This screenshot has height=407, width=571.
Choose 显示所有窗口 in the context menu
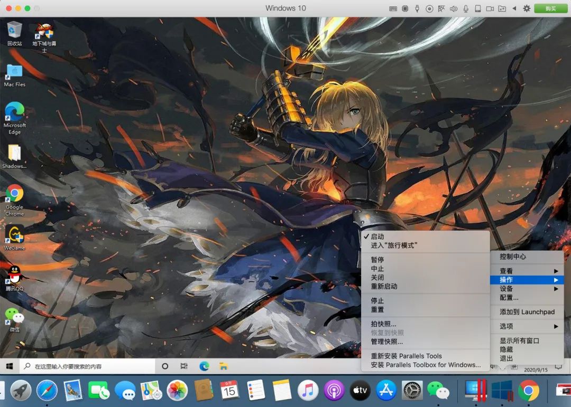click(527, 341)
